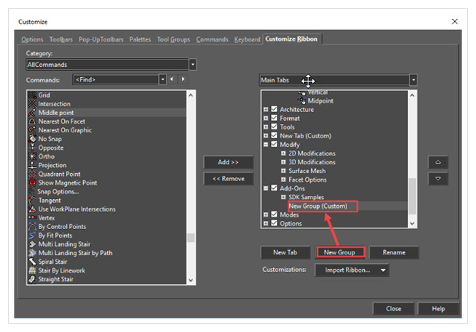Click the Close button at bottom
The image size is (476, 332).
click(x=393, y=308)
